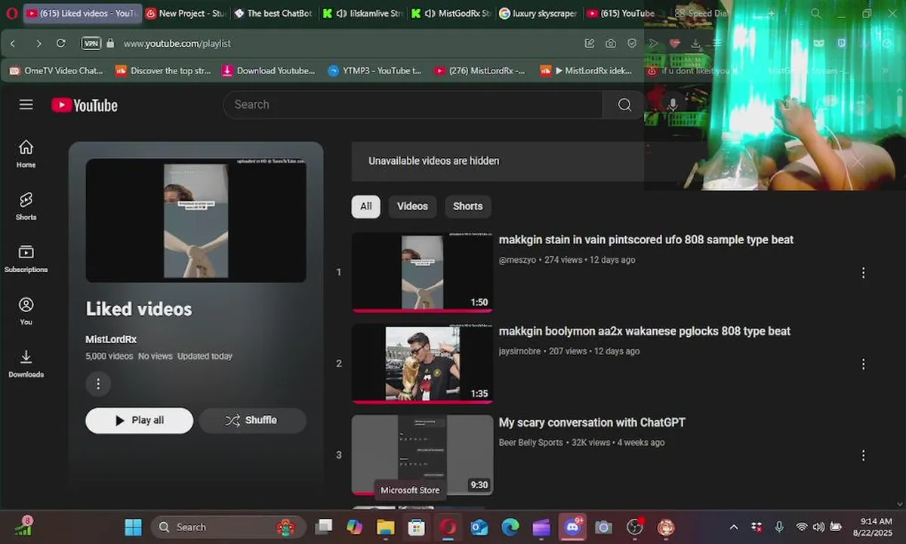
Task: Open the YTMP3 bookmark
Action: 375,71
